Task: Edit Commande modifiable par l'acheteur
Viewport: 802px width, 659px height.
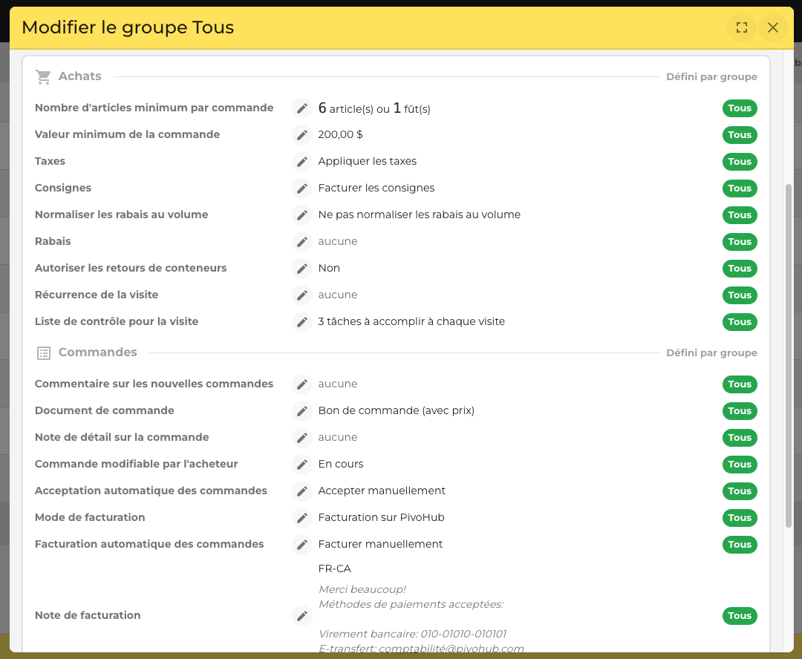Action: (301, 465)
